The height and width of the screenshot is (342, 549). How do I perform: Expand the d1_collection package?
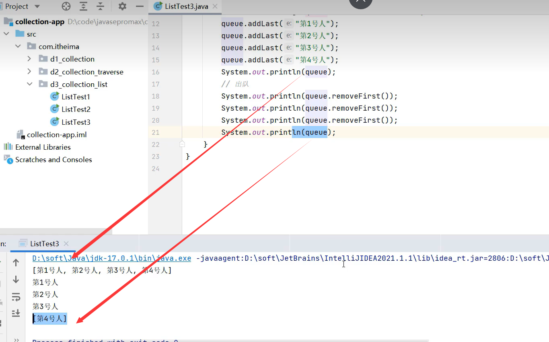point(29,59)
